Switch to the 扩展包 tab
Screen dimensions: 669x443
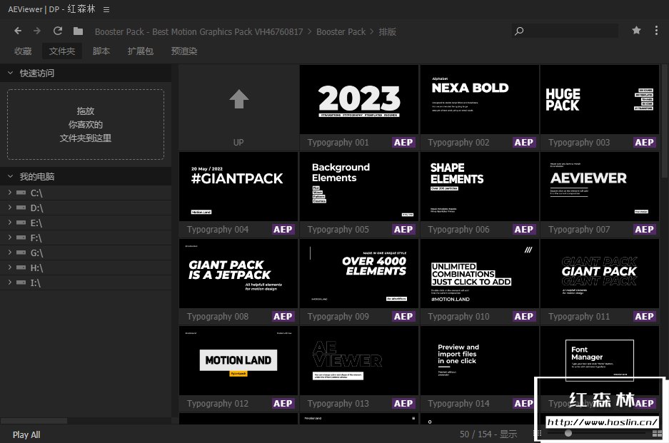[x=141, y=51]
